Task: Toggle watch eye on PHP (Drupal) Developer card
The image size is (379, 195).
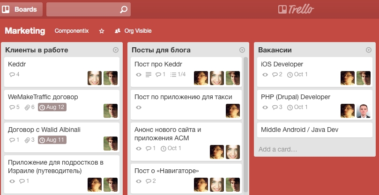Action: point(265,107)
